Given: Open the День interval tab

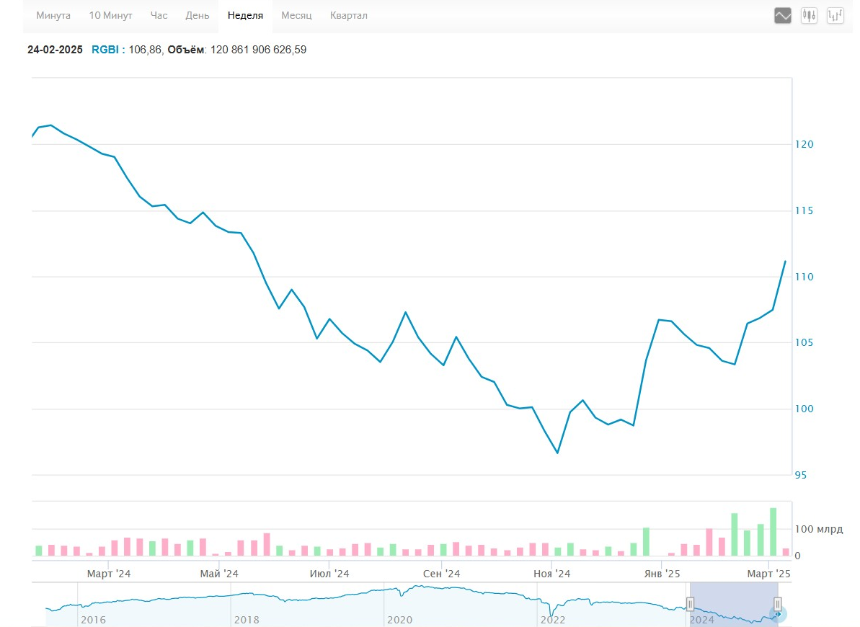Looking at the screenshot, I should point(198,15).
